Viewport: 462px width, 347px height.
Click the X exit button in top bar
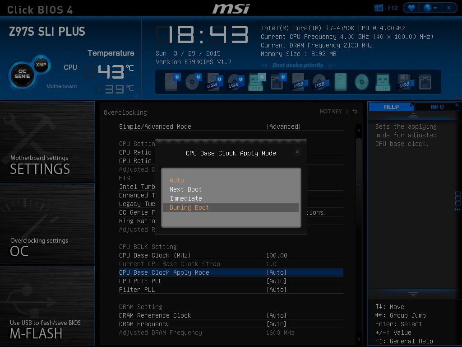448,8
